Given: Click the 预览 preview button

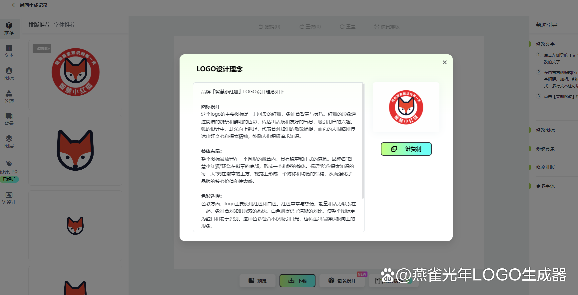Looking at the screenshot, I should (258, 281).
